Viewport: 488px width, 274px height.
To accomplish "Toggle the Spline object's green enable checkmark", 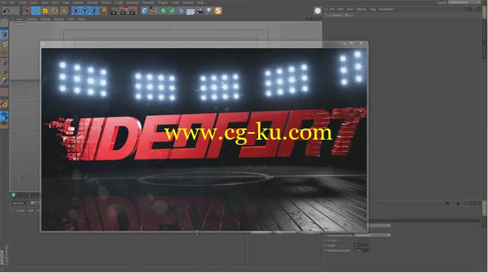I will pyautogui.click(x=351, y=15).
